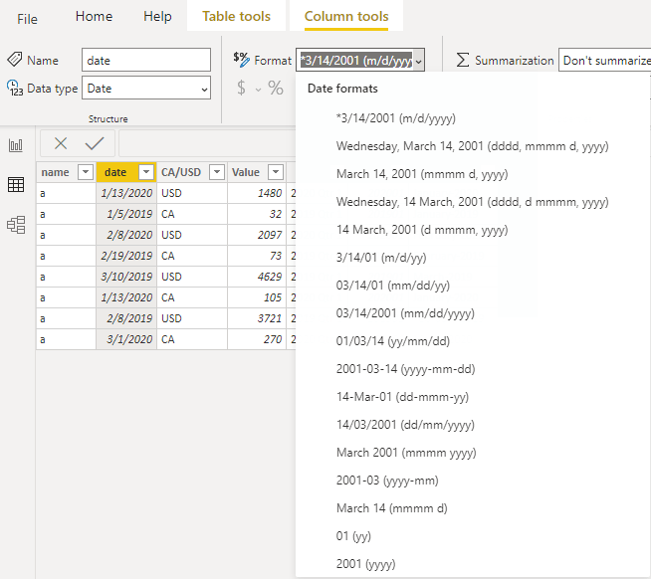
Task: Click date cell 3/1/2020
Action: coord(126,339)
